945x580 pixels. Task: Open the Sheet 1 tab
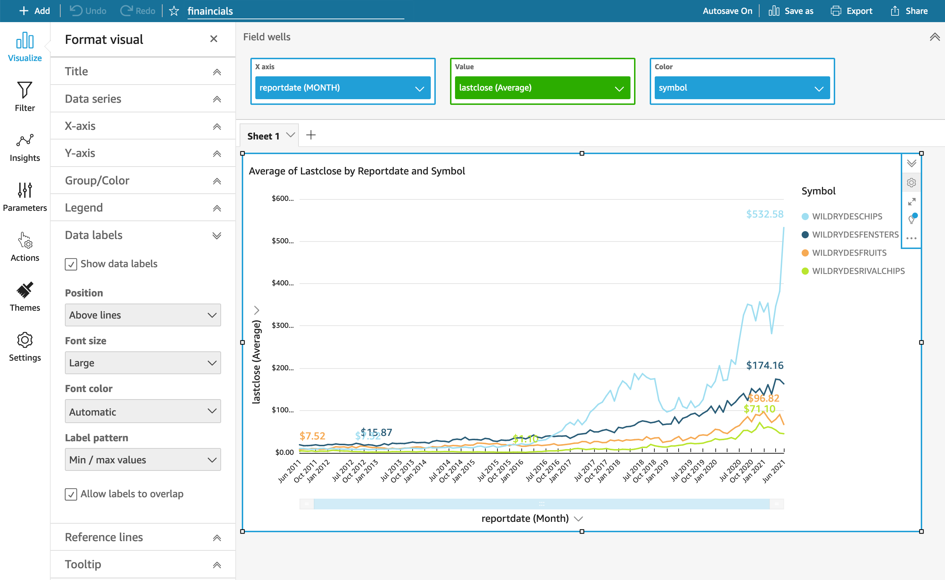(263, 136)
